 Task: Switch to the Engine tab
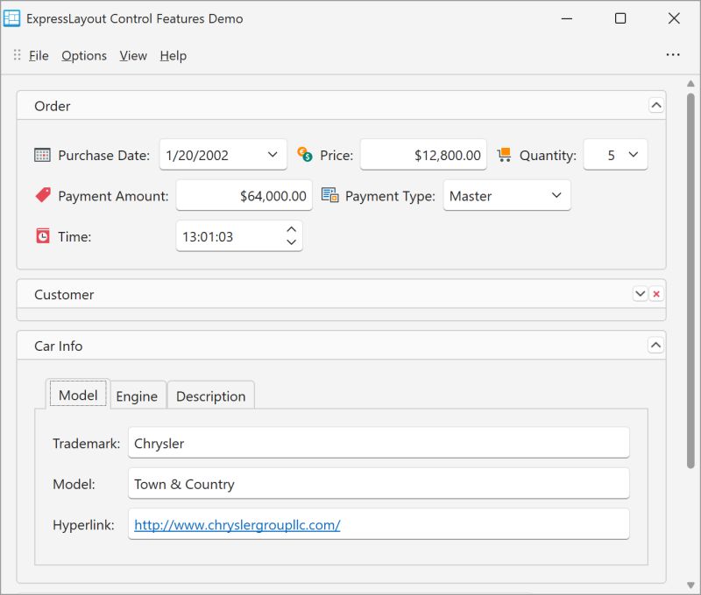click(x=137, y=395)
